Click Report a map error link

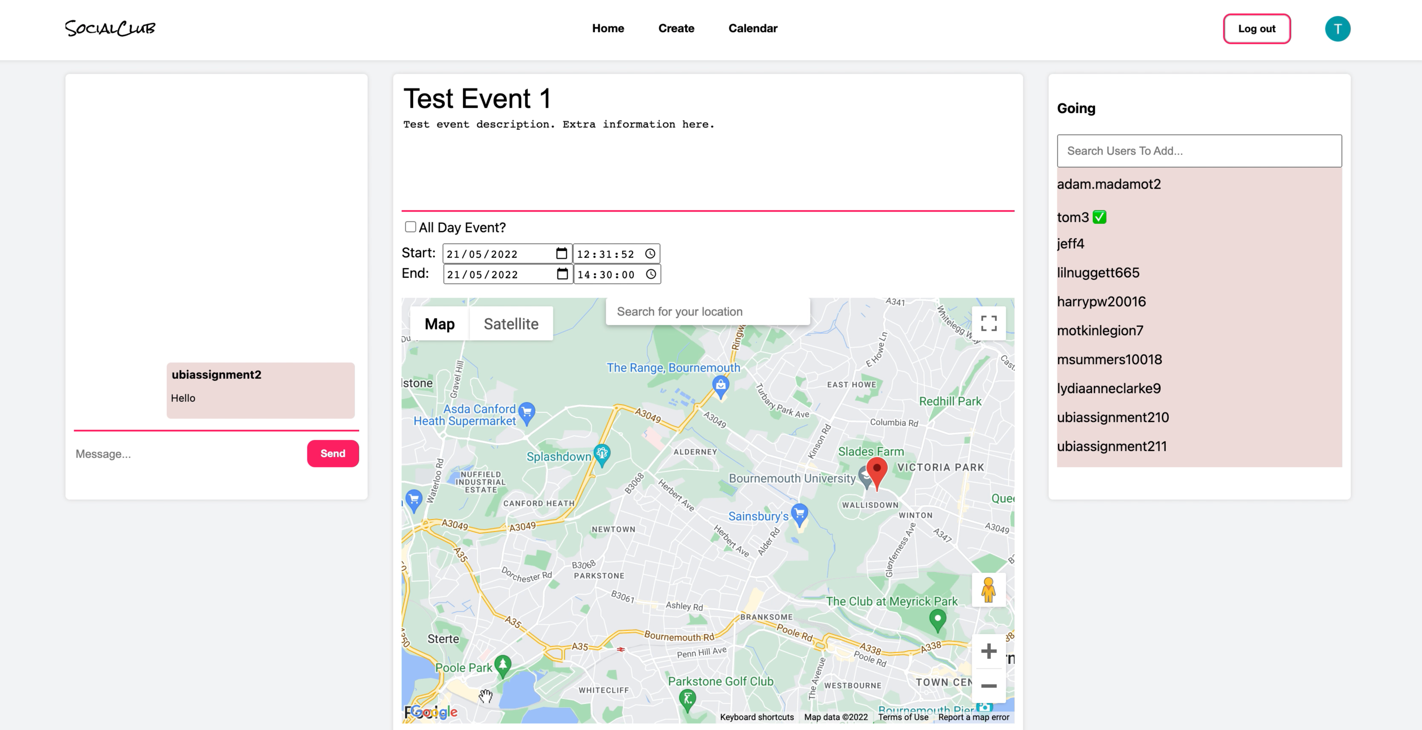[973, 717]
